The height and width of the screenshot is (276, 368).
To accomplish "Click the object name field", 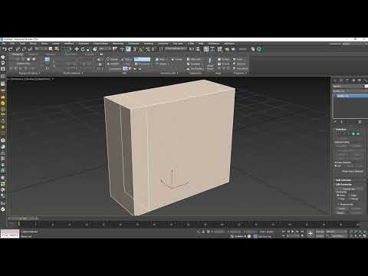I will click(348, 86).
